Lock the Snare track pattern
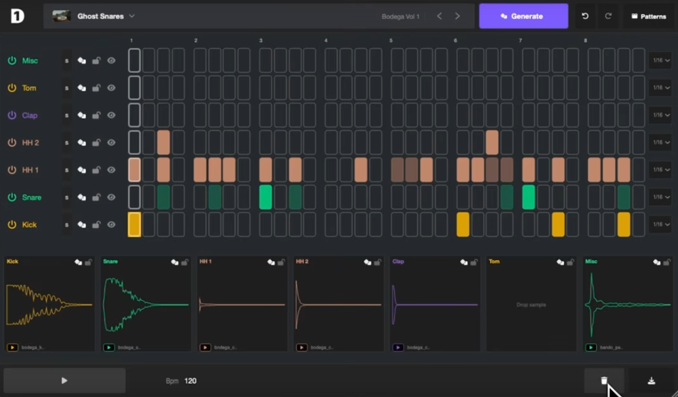This screenshot has width=678, height=397. click(x=96, y=198)
